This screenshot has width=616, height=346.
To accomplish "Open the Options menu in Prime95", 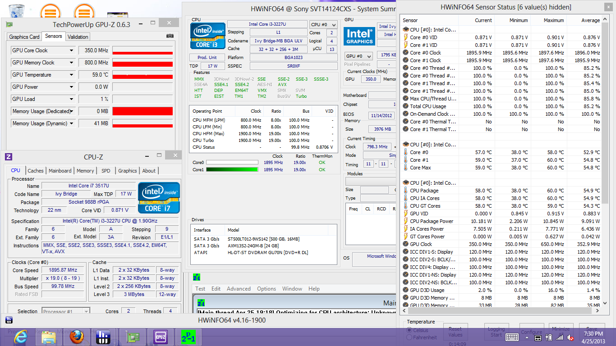I will coord(267,289).
